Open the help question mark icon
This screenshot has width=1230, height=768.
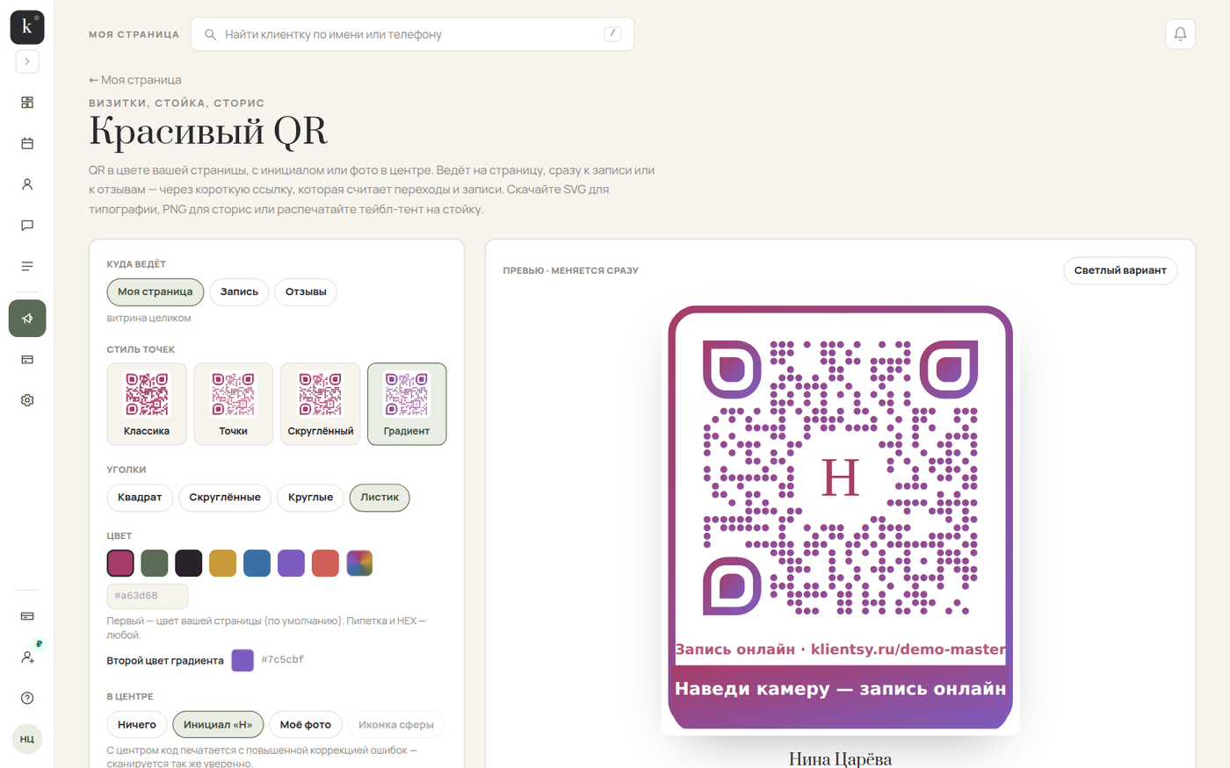pos(27,698)
